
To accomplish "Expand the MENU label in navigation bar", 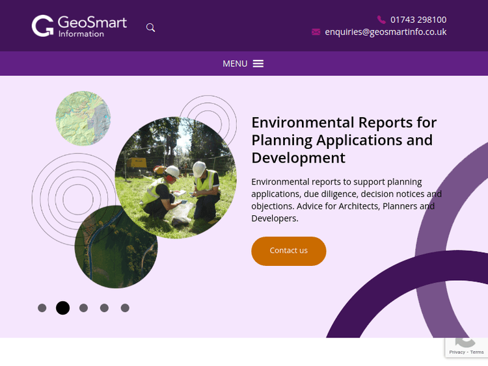I will point(235,64).
